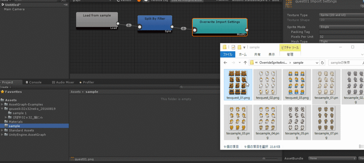Click the sampleの検索 search box
Image resolution: width=364 pixels, height=163 pixels.
(346, 63)
